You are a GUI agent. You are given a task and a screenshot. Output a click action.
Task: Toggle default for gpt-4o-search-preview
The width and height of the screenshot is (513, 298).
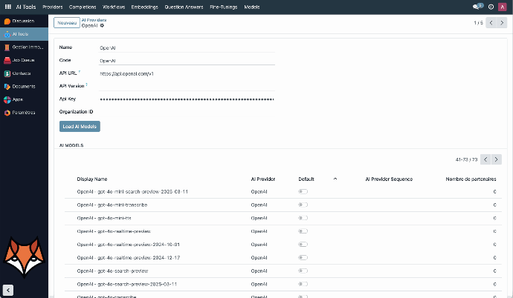pos(303,271)
